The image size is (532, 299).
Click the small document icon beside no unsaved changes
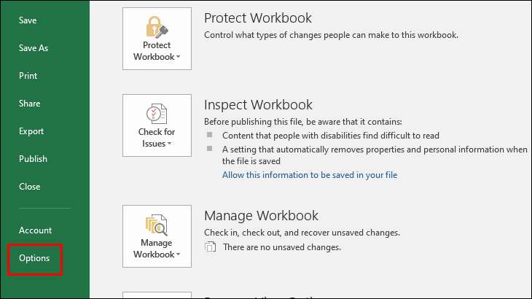(210, 248)
